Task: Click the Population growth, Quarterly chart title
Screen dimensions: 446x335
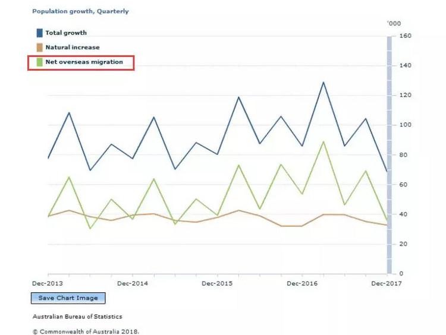Action: 80,11
